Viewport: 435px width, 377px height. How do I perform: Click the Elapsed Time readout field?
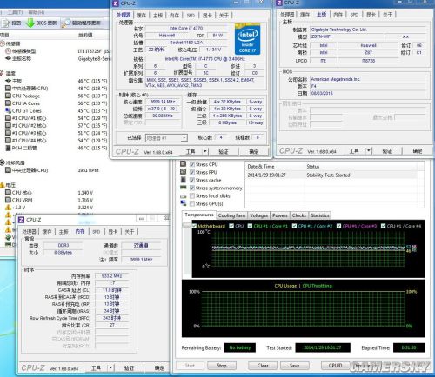[x=409, y=347]
